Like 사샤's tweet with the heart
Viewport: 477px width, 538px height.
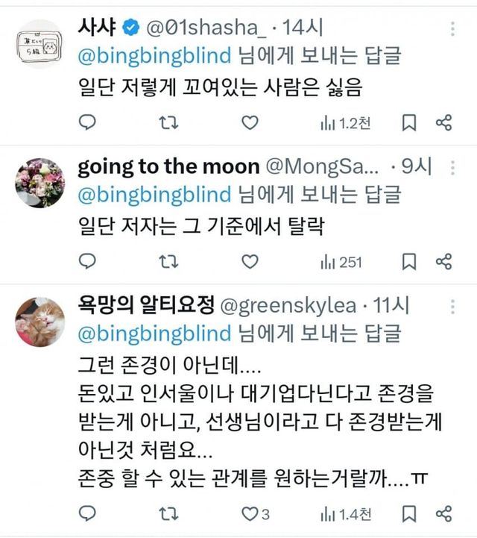pos(251,123)
